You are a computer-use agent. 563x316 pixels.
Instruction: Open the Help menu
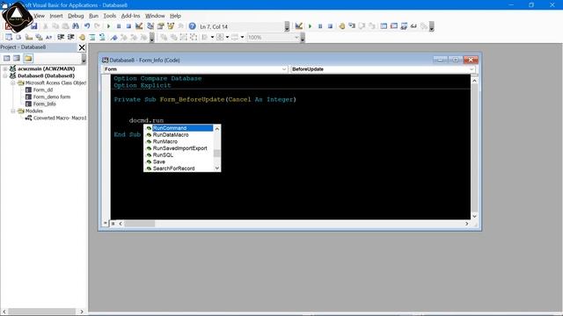[175, 16]
